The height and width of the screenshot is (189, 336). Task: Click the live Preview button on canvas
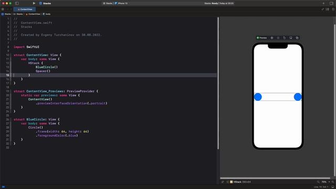coord(261,38)
